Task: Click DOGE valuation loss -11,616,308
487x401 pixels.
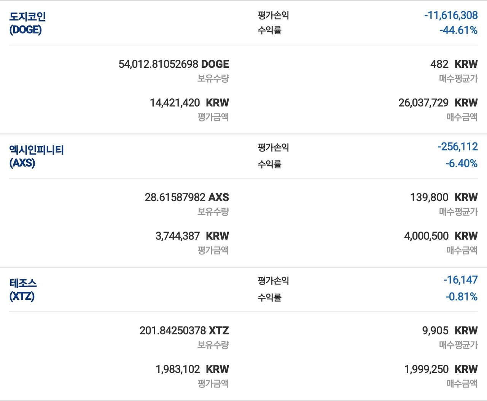Action: pos(451,15)
